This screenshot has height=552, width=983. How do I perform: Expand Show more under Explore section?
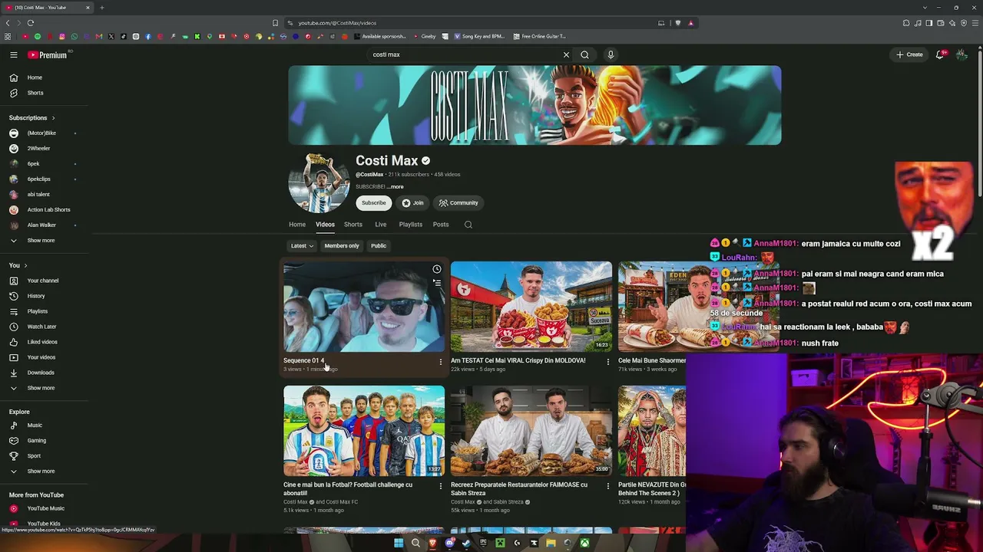pos(41,472)
